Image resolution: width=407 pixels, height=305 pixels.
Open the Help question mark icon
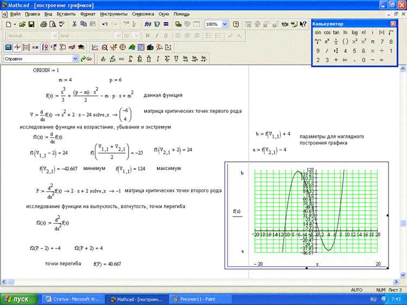(x=236, y=24)
